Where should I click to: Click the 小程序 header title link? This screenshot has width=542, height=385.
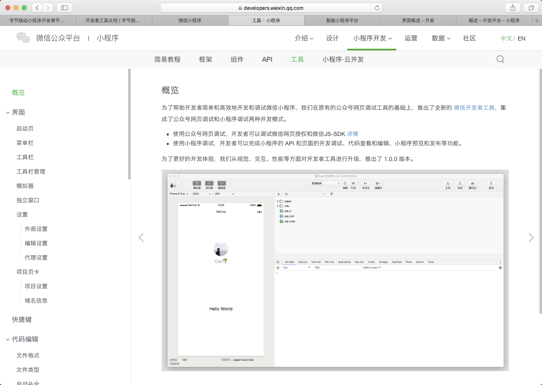tap(108, 38)
